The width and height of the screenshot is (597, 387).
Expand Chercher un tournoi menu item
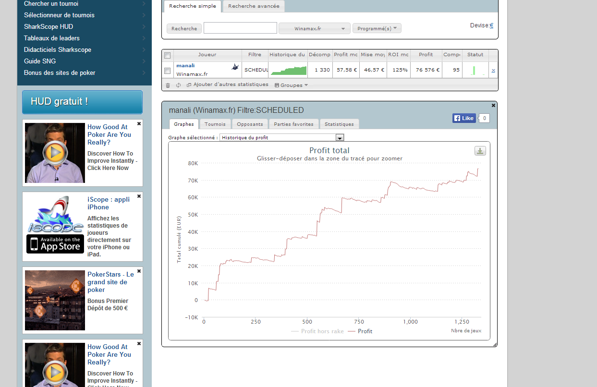click(x=85, y=4)
